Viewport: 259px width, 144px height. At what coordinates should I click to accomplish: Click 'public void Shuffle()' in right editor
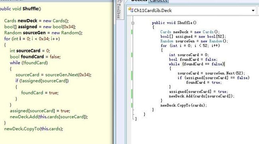pyautogui.click(x=174, y=23)
